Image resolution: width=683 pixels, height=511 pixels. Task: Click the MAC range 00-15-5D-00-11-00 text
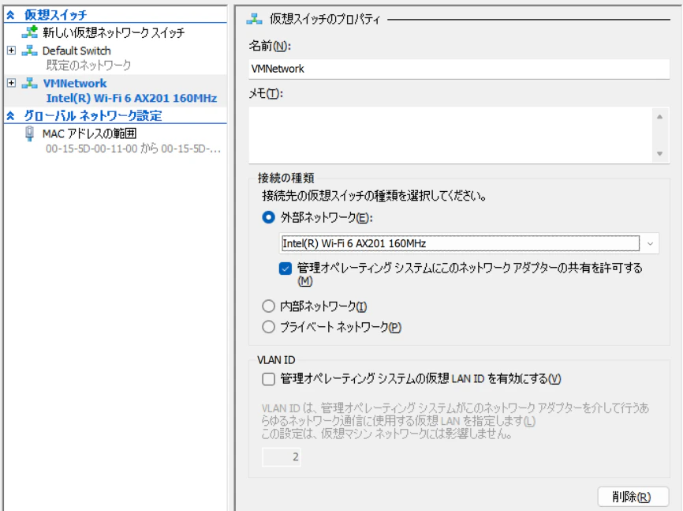[133, 148]
